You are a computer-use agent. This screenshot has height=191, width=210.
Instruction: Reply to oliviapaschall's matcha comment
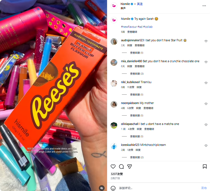coord(139,129)
